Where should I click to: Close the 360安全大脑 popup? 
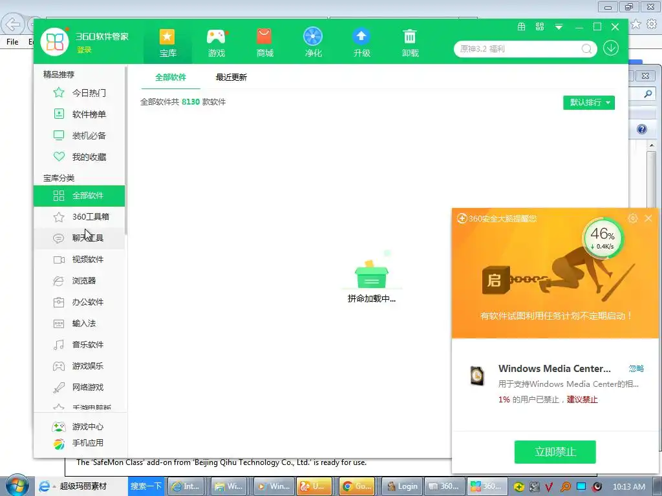pyautogui.click(x=648, y=218)
